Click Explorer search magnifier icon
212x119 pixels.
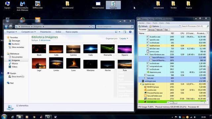click(x=132, y=26)
